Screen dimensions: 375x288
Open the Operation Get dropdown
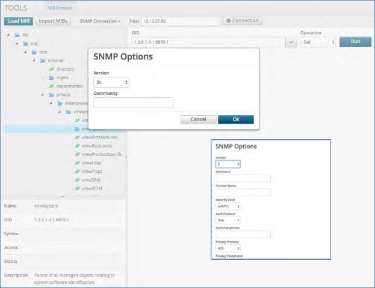click(318, 43)
